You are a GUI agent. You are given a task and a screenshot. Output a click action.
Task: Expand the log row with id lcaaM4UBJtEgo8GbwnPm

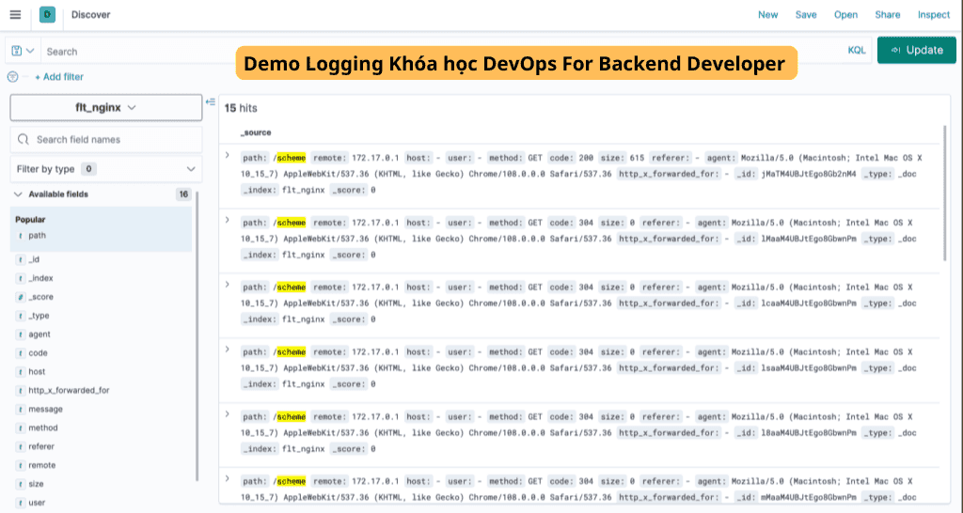point(228,285)
